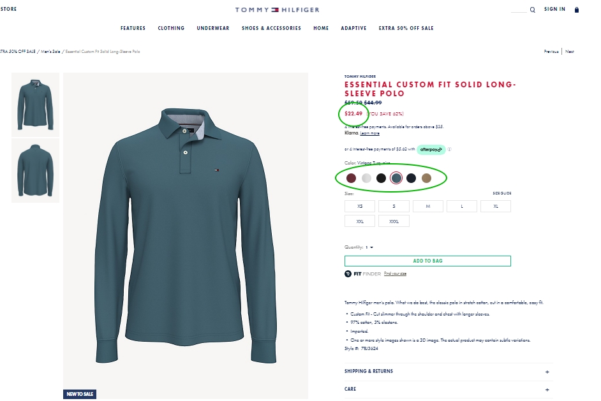Select size XS
This screenshot has height=401, width=601.
point(360,206)
